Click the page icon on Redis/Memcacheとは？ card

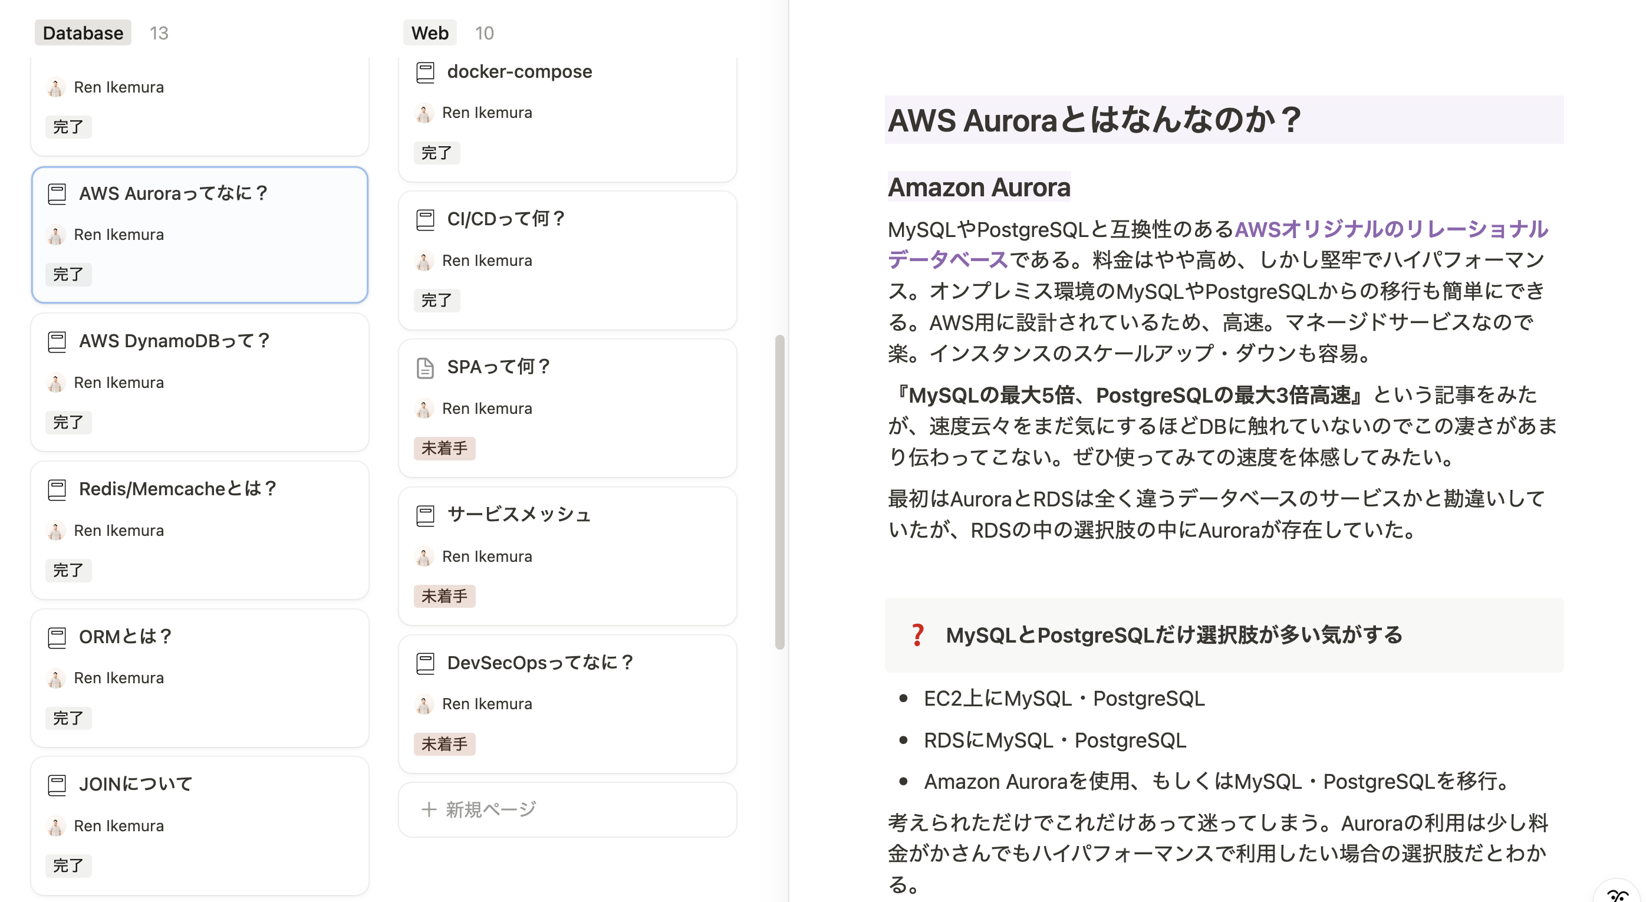click(57, 489)
